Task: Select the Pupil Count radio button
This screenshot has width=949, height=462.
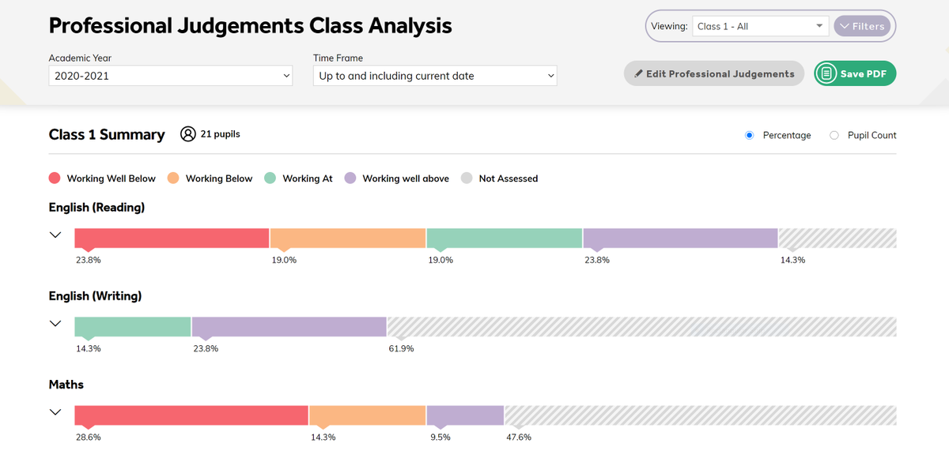Action: coord(834,135)
